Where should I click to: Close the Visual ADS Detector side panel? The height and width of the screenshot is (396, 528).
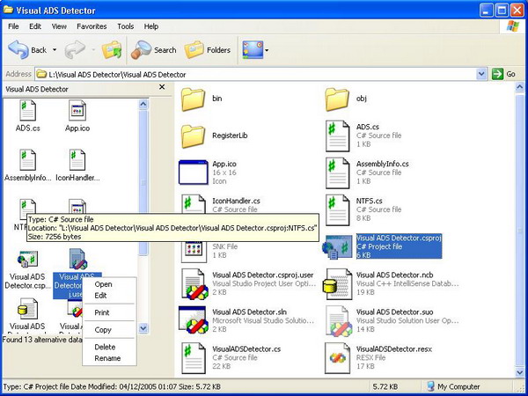coord(162,87)
